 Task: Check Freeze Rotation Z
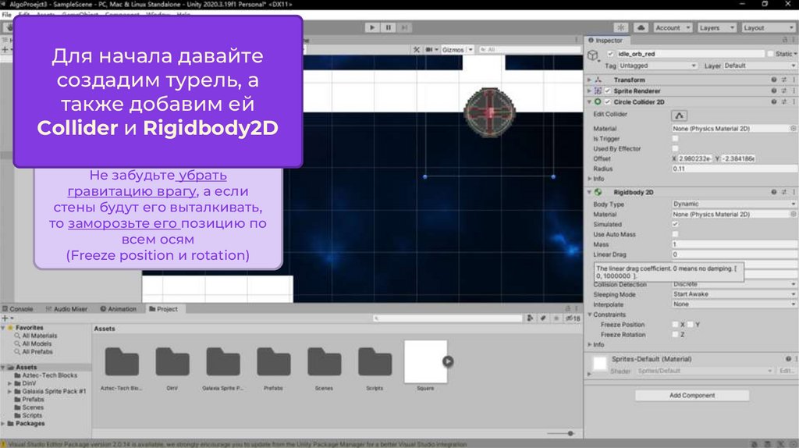click(x=676, y=335)
